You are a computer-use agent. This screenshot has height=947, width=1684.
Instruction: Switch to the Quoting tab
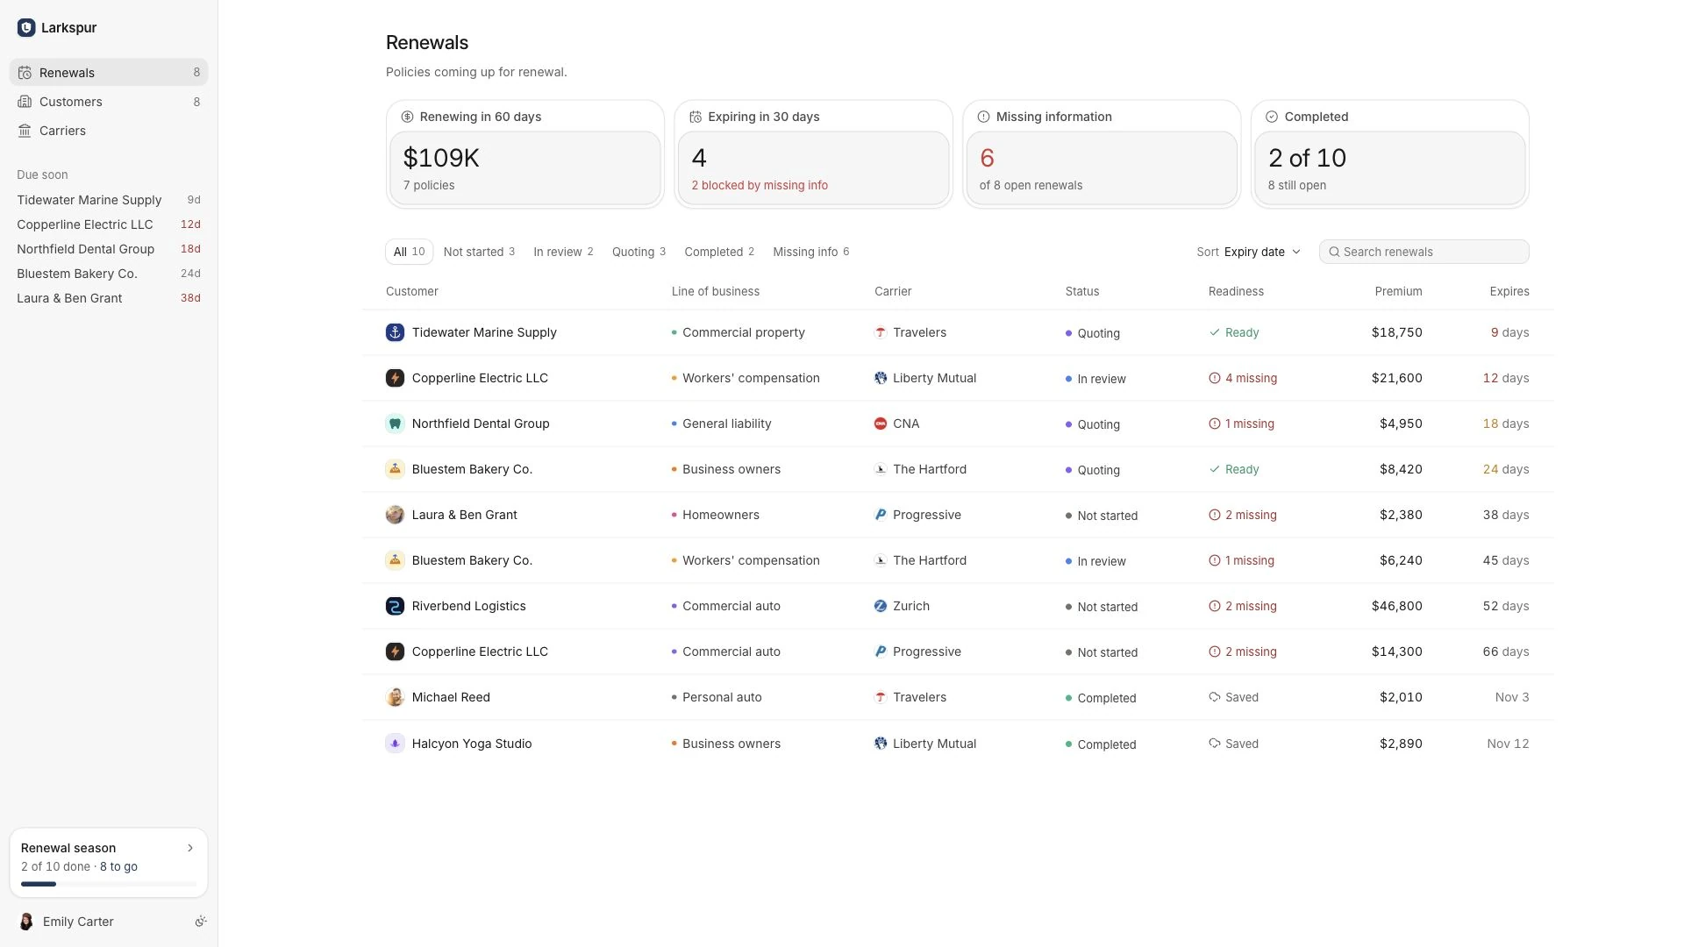(639, 252)
